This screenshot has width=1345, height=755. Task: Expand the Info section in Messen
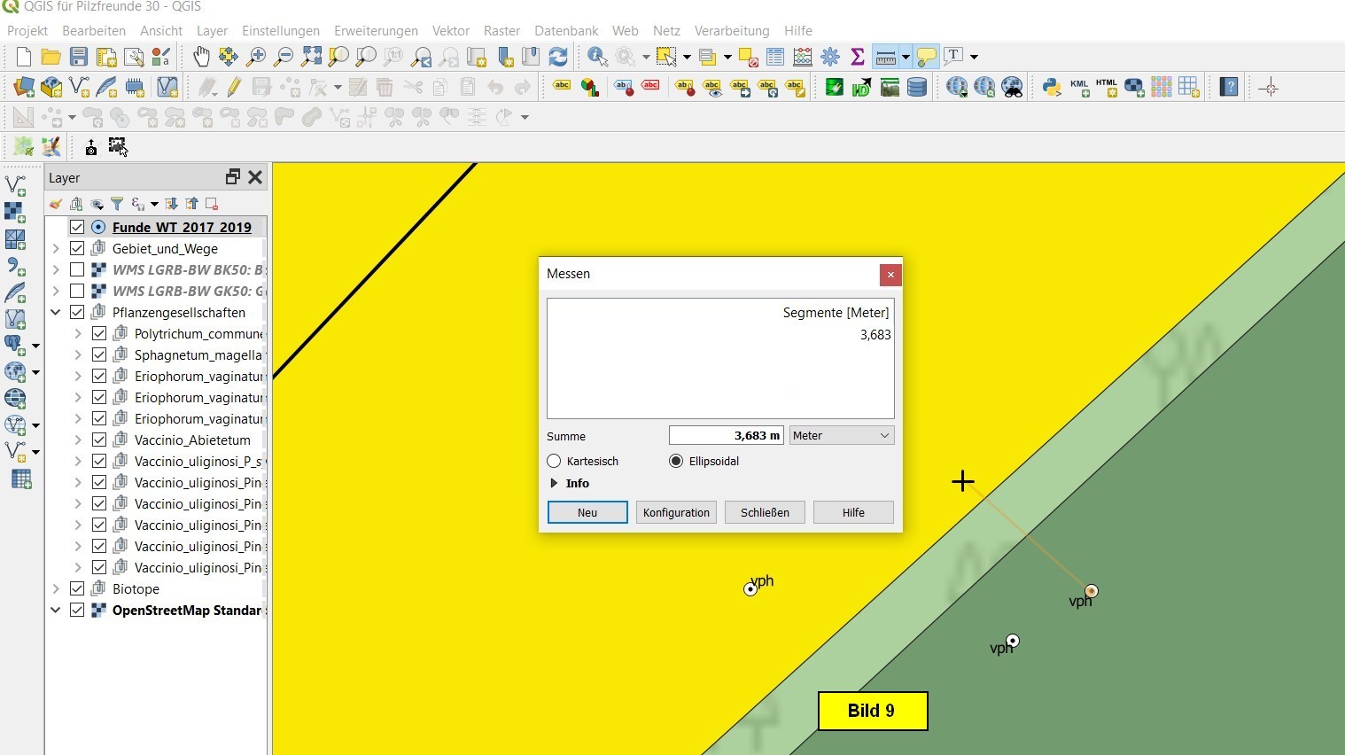pyautogui.click(x=555, y=483)
